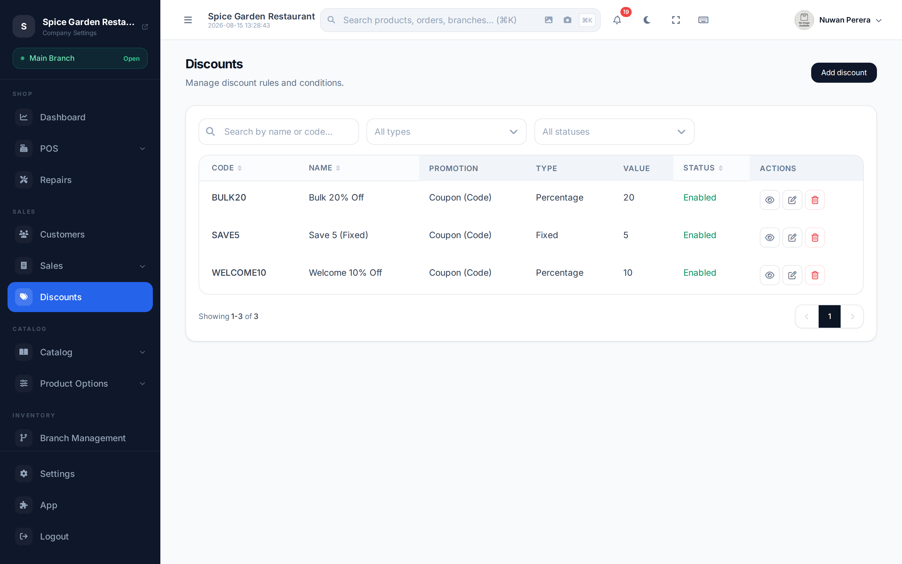
Task: Expand the Sales sidebar menu
Action: point(80,266)
